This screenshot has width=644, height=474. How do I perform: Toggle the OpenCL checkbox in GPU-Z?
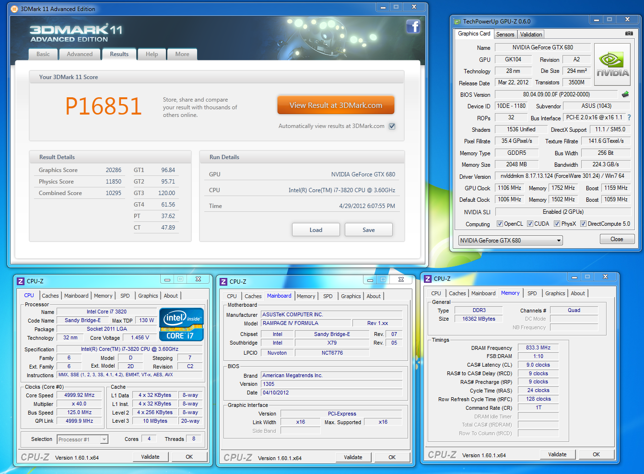click(500, 224)
